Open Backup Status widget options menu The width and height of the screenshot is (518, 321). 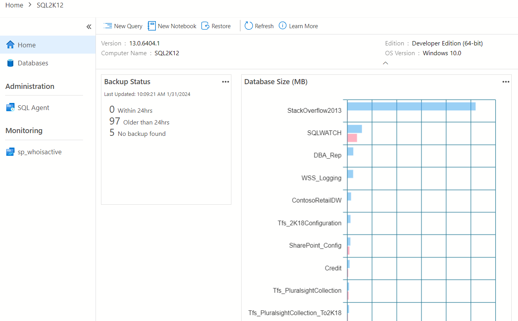pos(226,82)
